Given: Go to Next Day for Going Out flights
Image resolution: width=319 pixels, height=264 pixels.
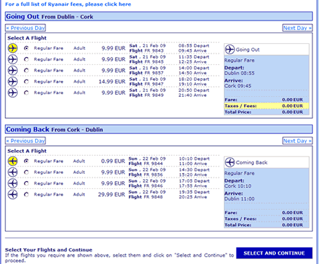Looking at the screenshot, I should pos(298,28).
